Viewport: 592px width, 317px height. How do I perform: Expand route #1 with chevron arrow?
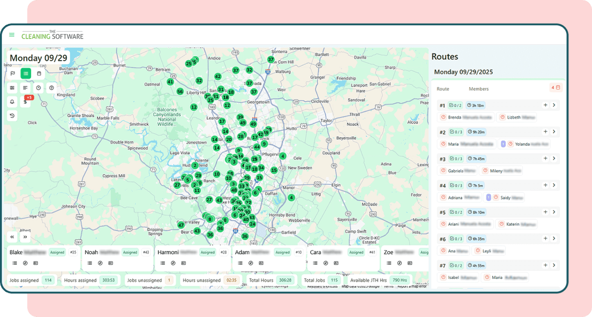(554, 105)
